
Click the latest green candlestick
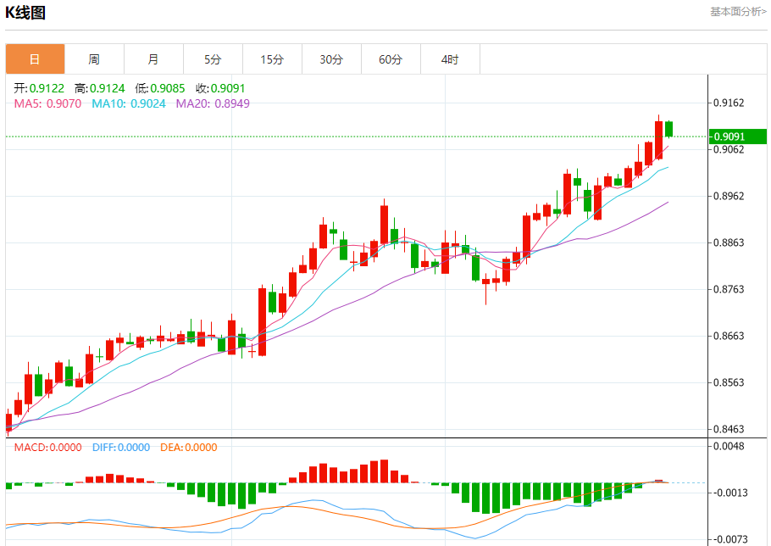pos(668,129)
